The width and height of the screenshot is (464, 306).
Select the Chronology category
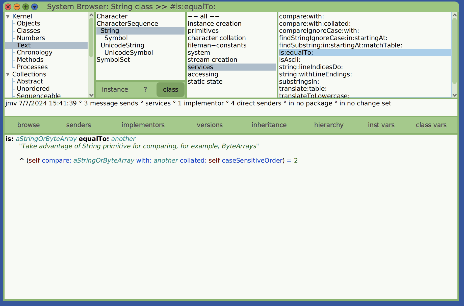point(35,52)
